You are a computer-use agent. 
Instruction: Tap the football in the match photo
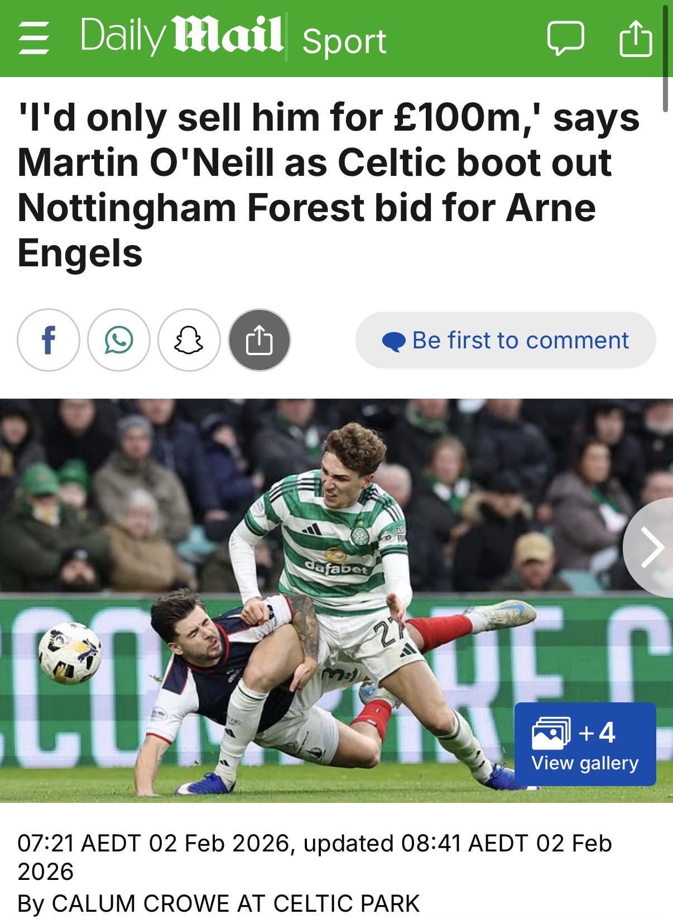tap(70, 652)
